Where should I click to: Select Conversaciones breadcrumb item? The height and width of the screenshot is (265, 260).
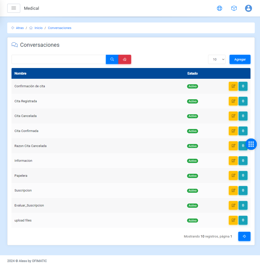coord(59,28)
